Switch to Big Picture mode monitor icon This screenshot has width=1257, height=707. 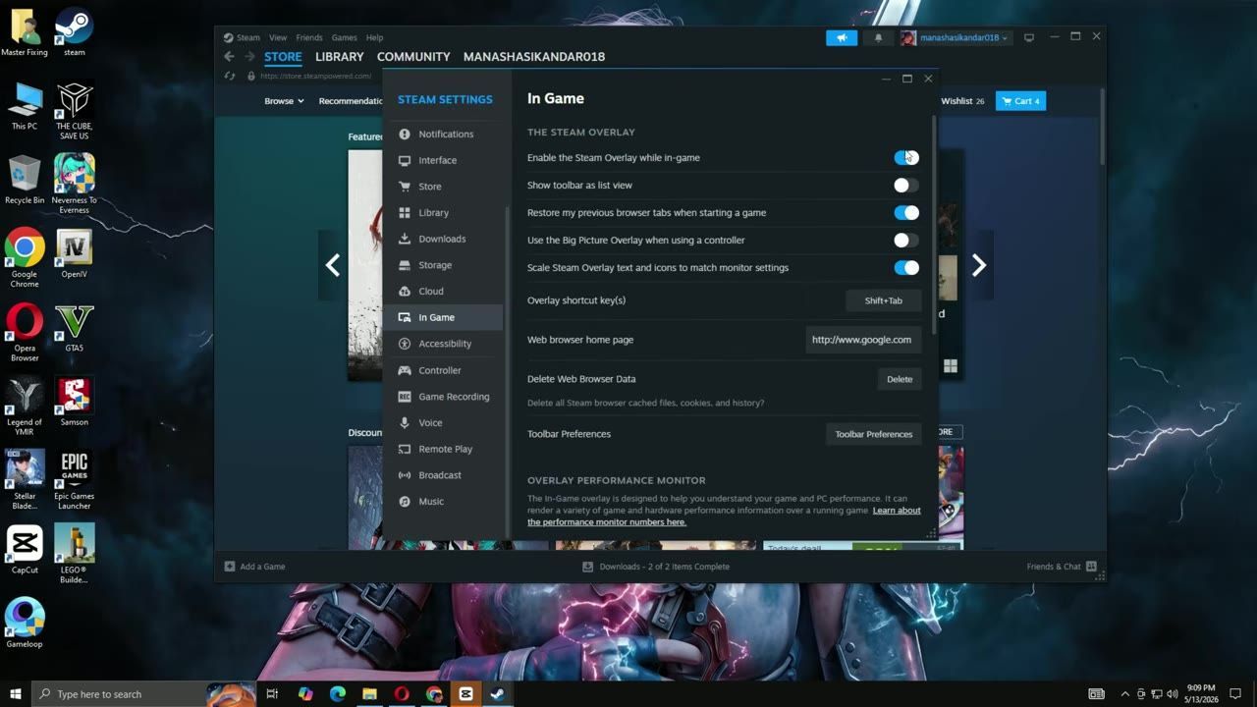1029,37
